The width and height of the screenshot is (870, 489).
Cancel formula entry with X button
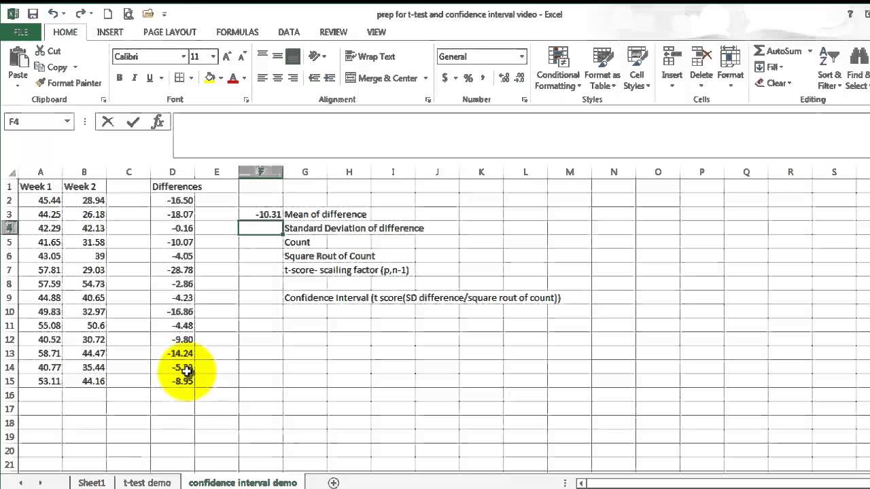(107, 122)
